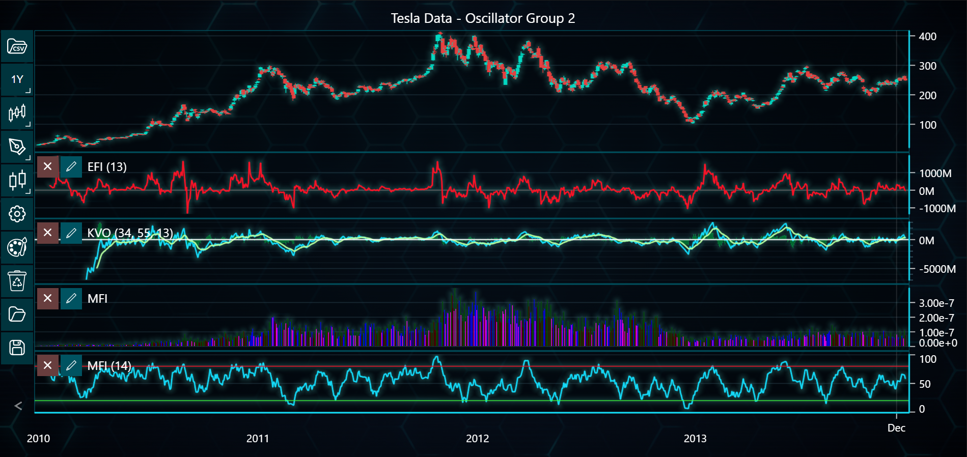Viewport: 967px width, 457px height.
Task: Click the 2013 label on the time axis
Action: point(695,439)
